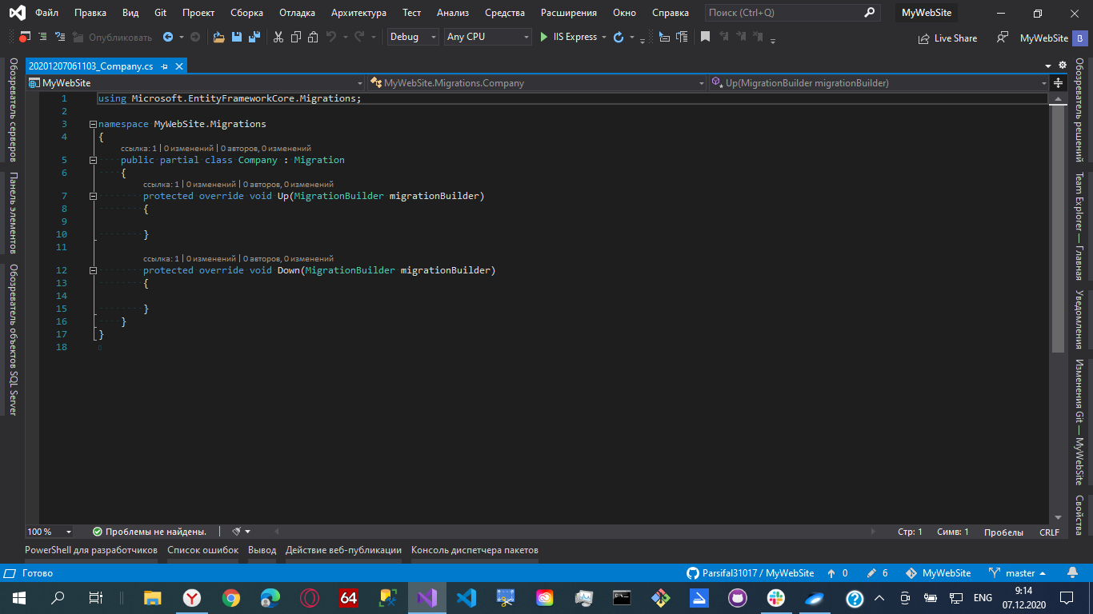Open the tab well settings gear
The image size is (1093, 614).
pos(1063,66)
